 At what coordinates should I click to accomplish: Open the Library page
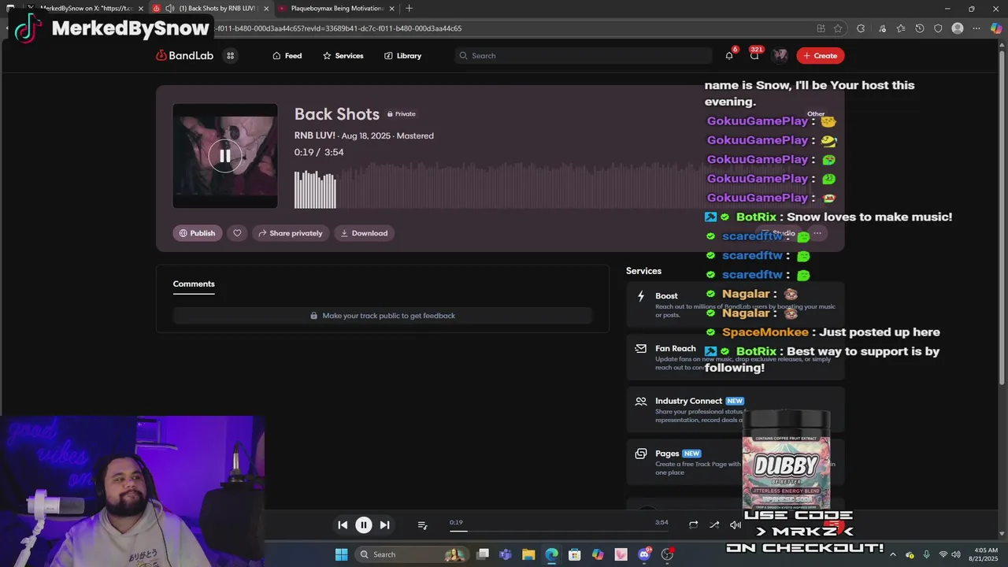click(x=402, y=56)
